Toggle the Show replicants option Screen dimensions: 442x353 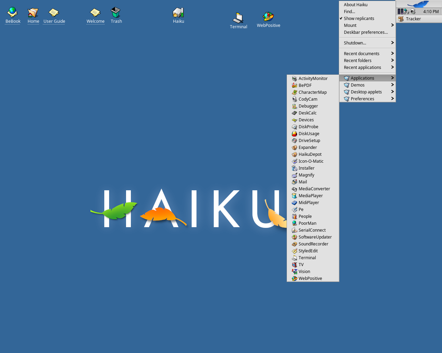[367, 19]
